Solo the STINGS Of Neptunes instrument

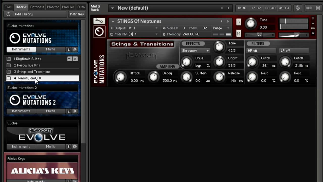(x=238, y=22)
